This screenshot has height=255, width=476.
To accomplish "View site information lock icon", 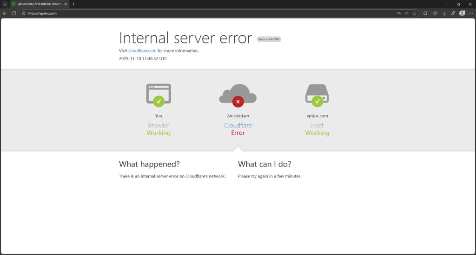I will 24,13.
